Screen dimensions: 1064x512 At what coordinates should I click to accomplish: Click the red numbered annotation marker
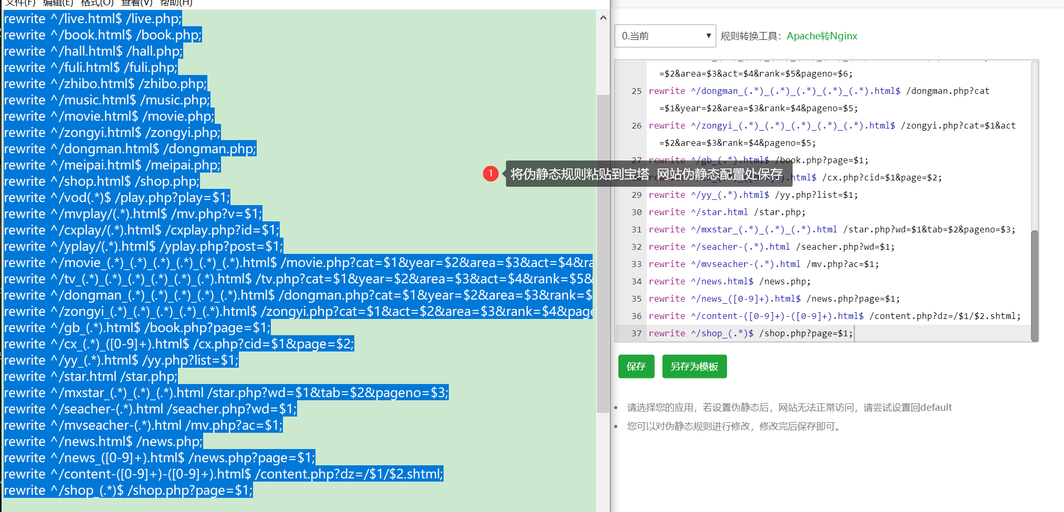pyautogui.click(x=491, y=173)
